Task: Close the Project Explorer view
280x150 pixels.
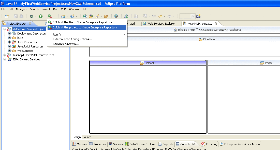Action: [30, 23]
